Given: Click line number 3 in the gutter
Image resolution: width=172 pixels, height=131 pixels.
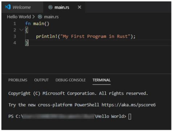Looking at the screenshot, I should pyautogui.click(x=15, y=36).
